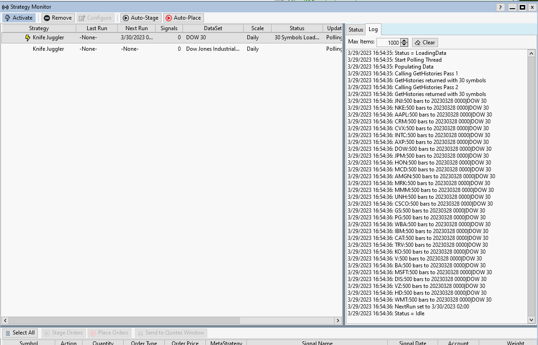Sort by the Last Run column header
The width and height of the screenshot is (538, 345).
click(97, 28)
